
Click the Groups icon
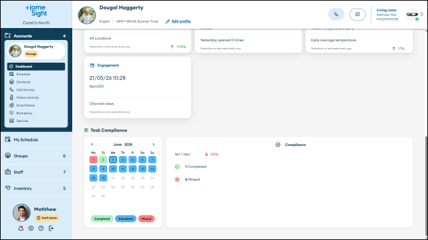[x=7, y=155]
